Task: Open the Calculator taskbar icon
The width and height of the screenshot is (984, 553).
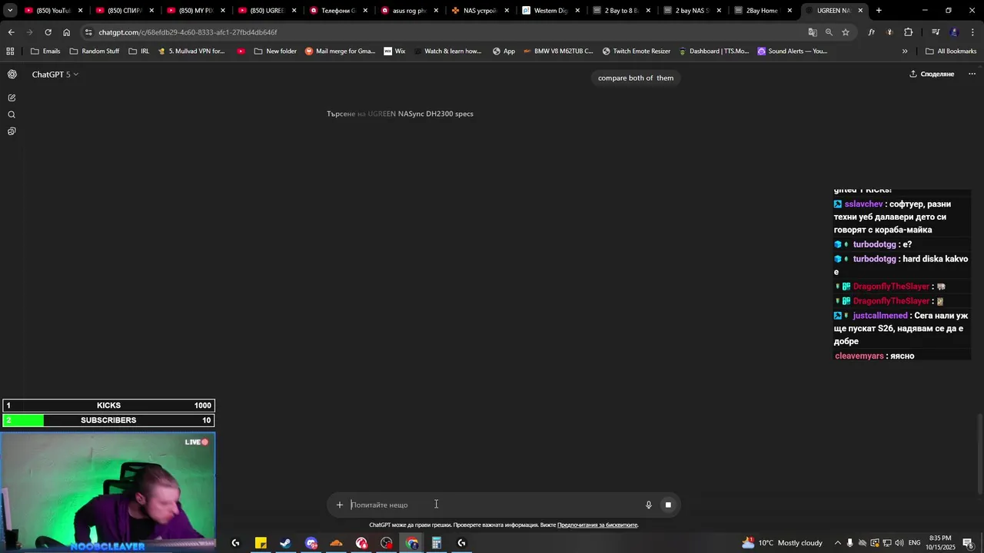Action: (437, 543)
